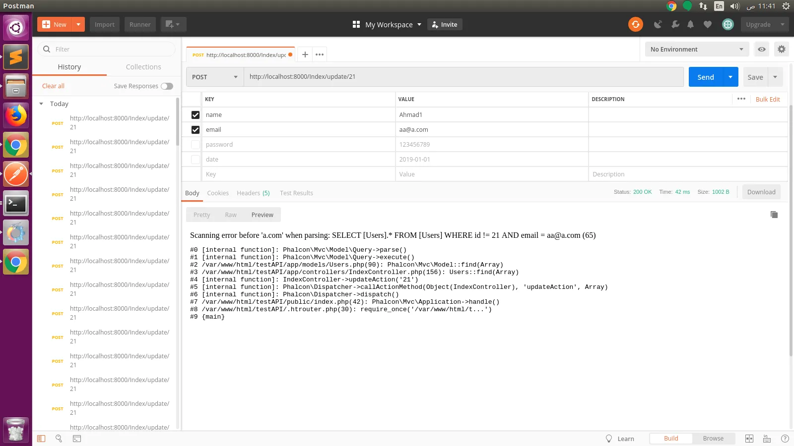Image resolution: width=794 pixels, height=446 pixels.
Task: Switch to Browse mode
Action: click(713, 439)
